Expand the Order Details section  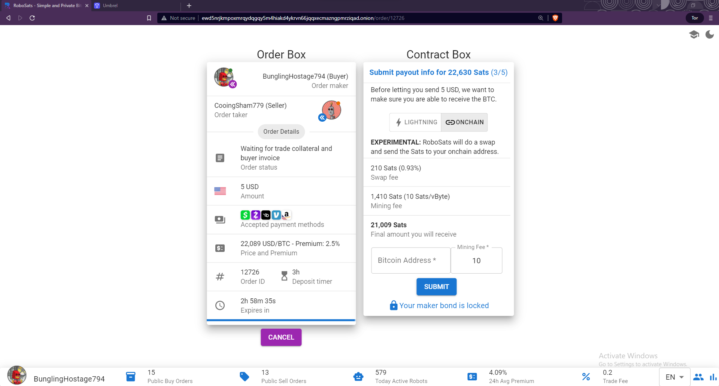(281, 132)
